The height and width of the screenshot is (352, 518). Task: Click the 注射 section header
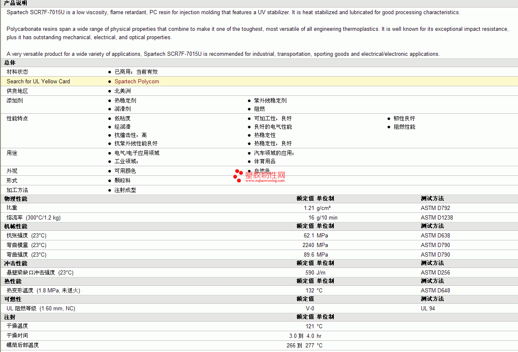pyautogui.click(x=10, y=317)
